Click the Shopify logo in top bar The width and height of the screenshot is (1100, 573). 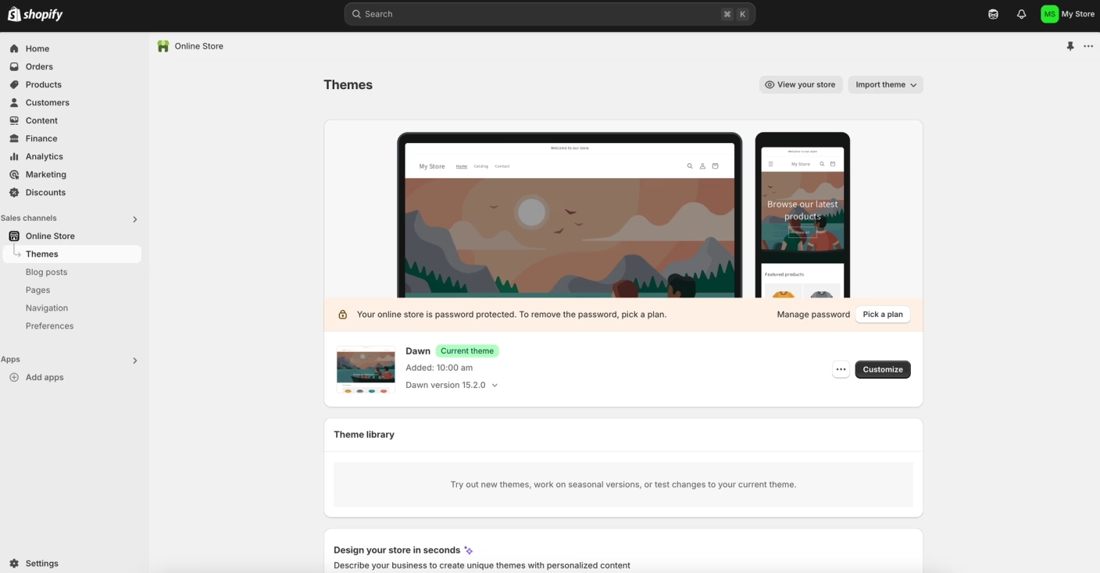(x=35, y=14)
